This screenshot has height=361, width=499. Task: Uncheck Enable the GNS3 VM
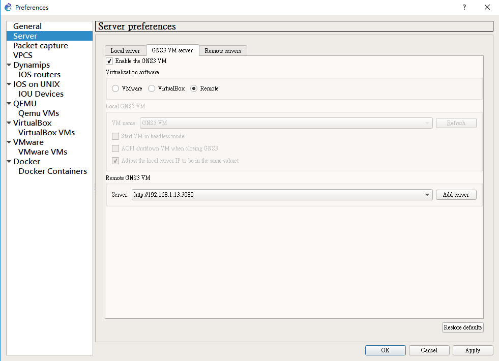pyautogui.click(x=109, y=61)
